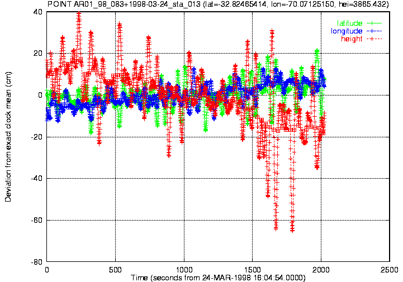Click the x-axis tick label 2500
Viewport: 403px width, 282px height.
coord(390,270)
